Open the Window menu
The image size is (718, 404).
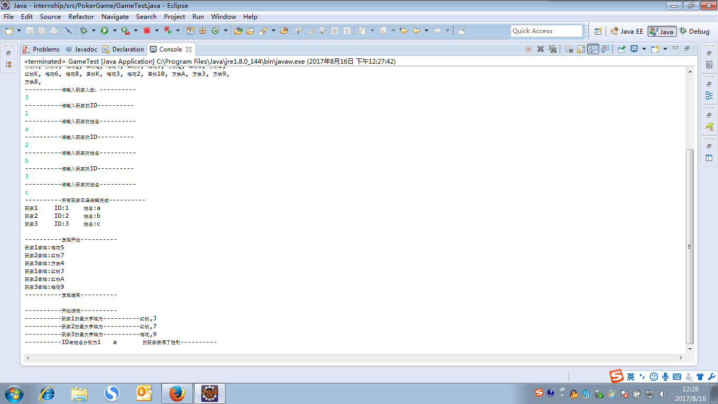click(223, 16)
